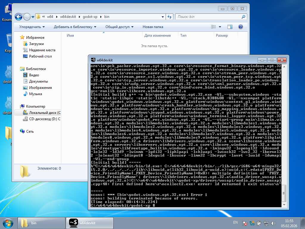This screenshot has width=305, height=229.
Task: Click the search field 'Поиск: bin'
Action: 208,17
